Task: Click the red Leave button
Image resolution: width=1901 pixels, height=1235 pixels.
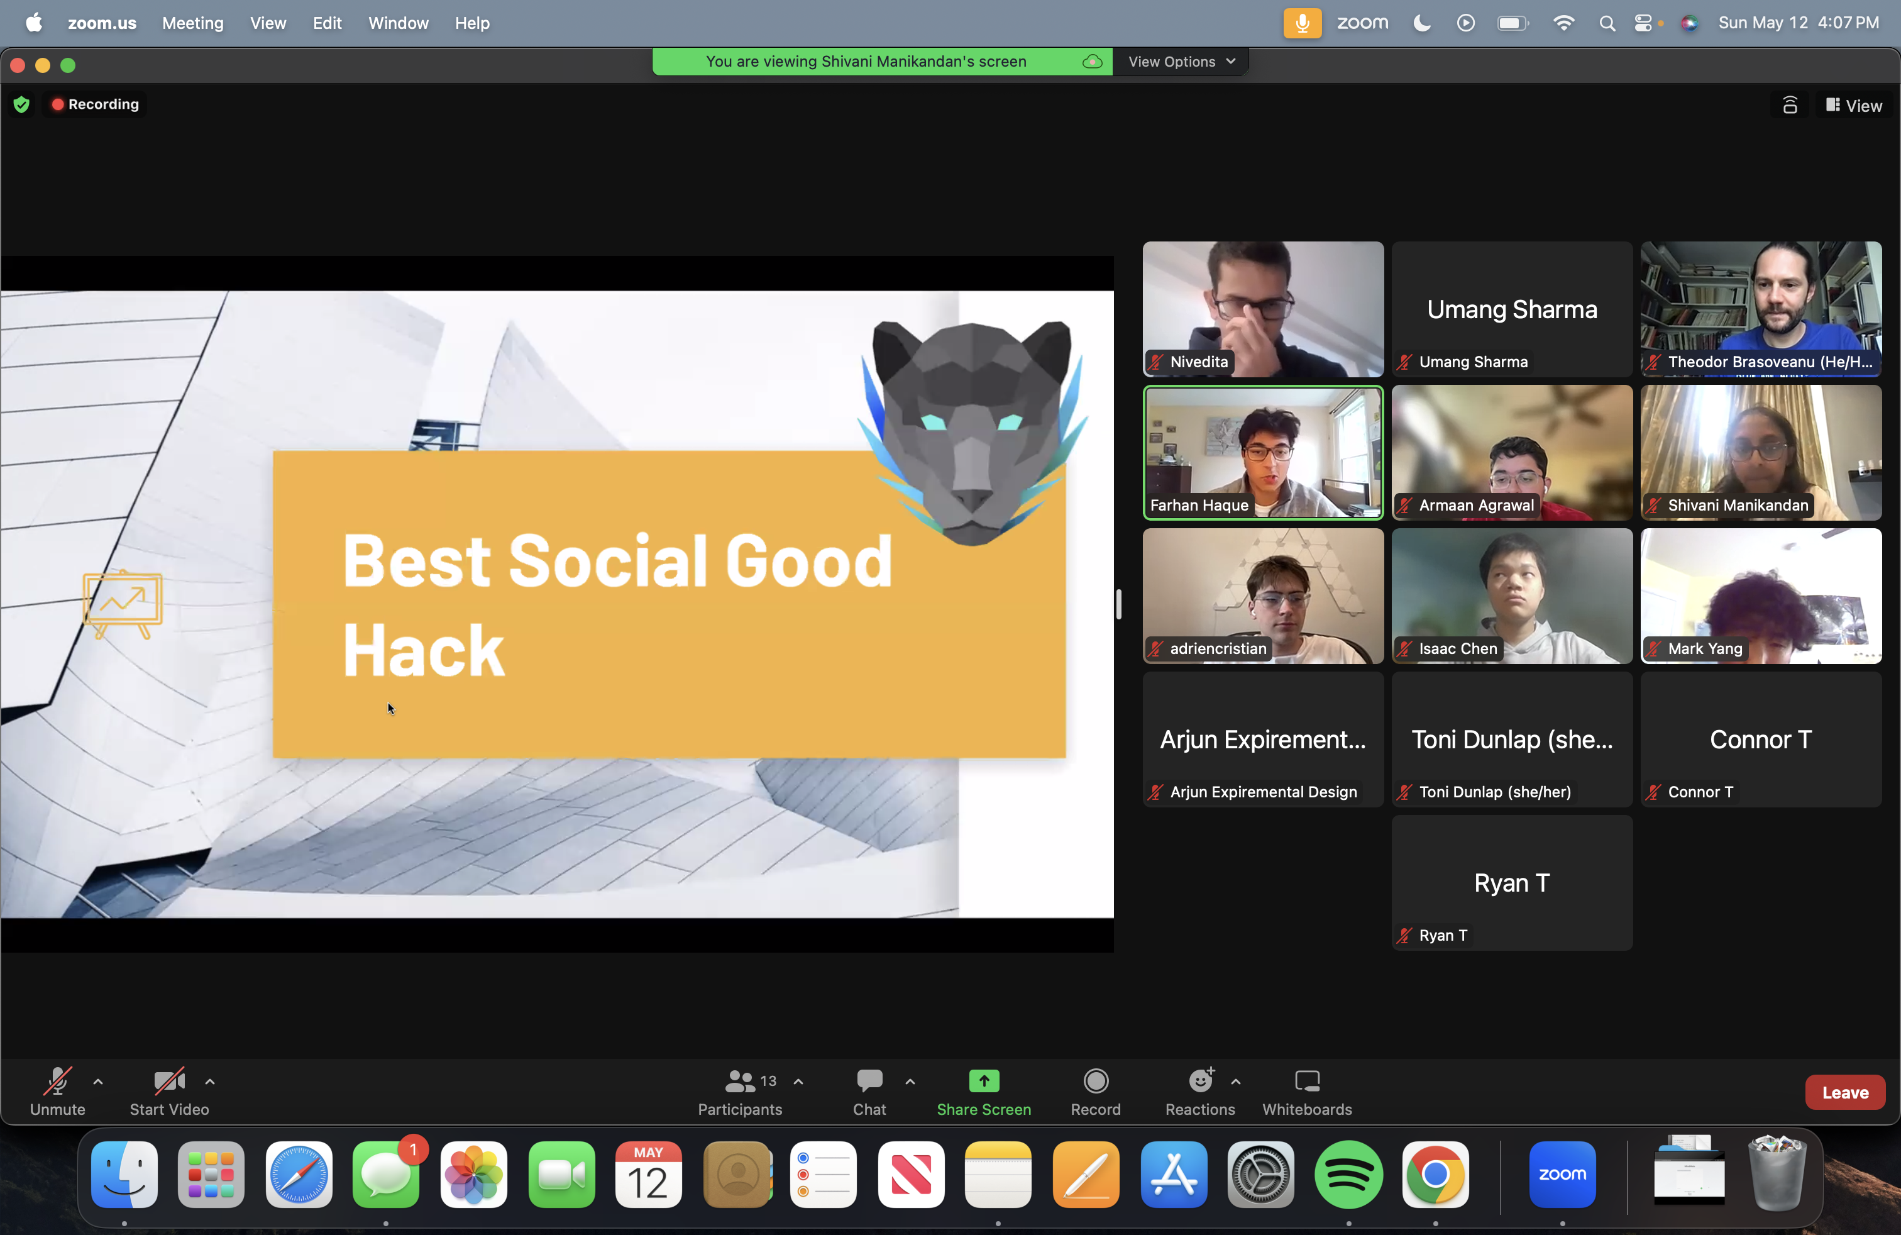Action: point(1844,1092)
